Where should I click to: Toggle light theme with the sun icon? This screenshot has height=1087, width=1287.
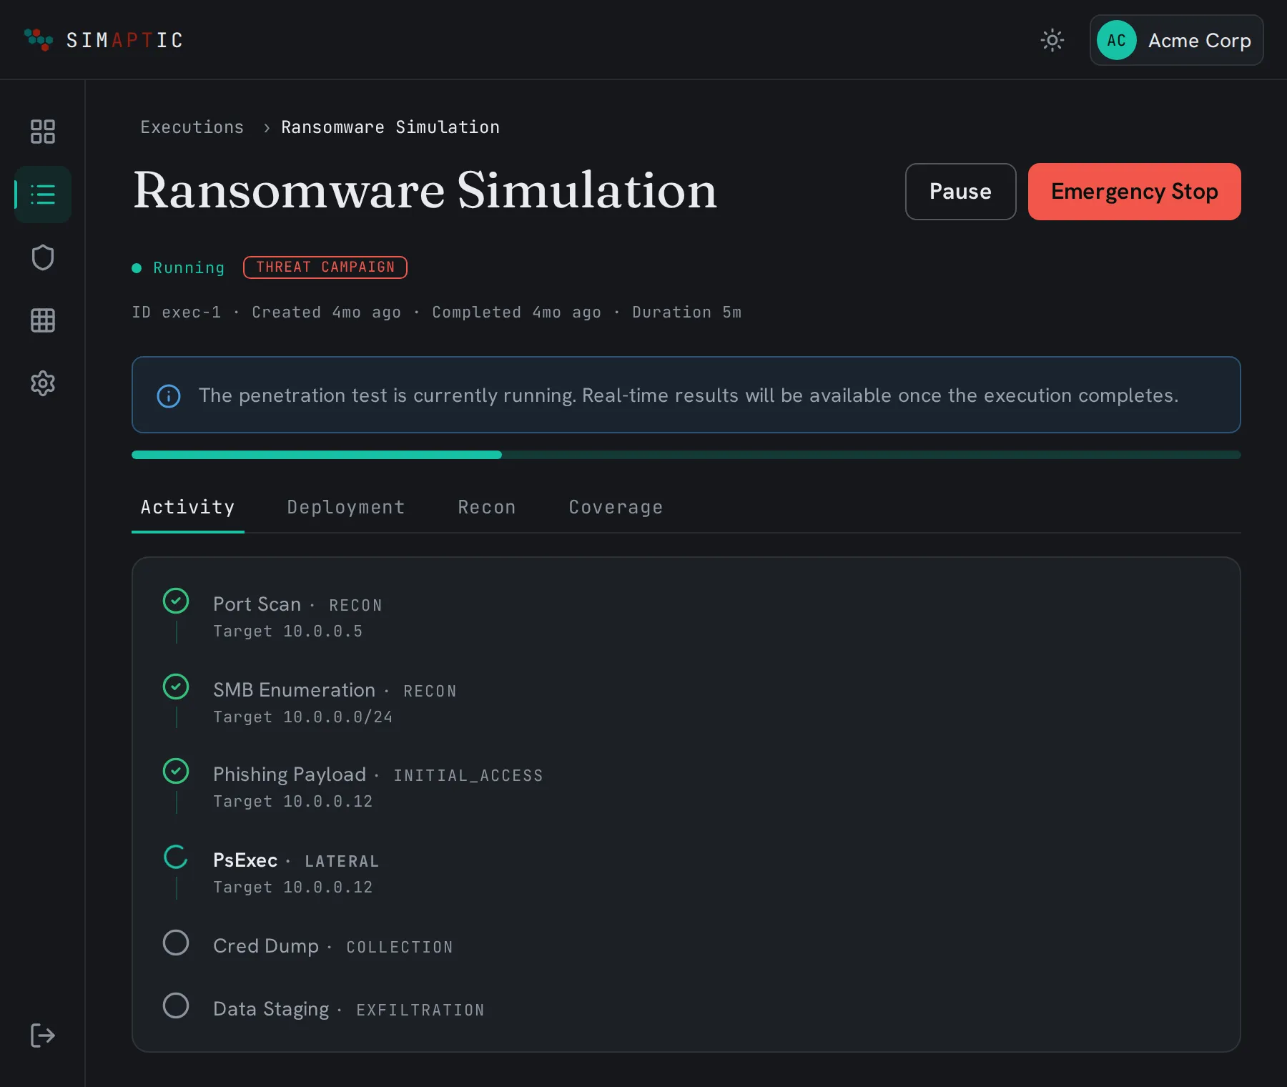click(x=1052, y=40)
